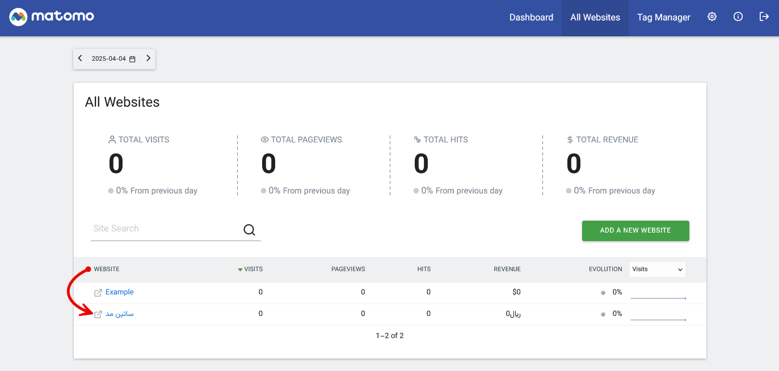Click the Total Hits zero value
779x371 pixels.
(x=421, y=165)
